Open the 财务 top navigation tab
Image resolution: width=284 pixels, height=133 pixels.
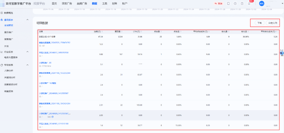click(114, 3)
